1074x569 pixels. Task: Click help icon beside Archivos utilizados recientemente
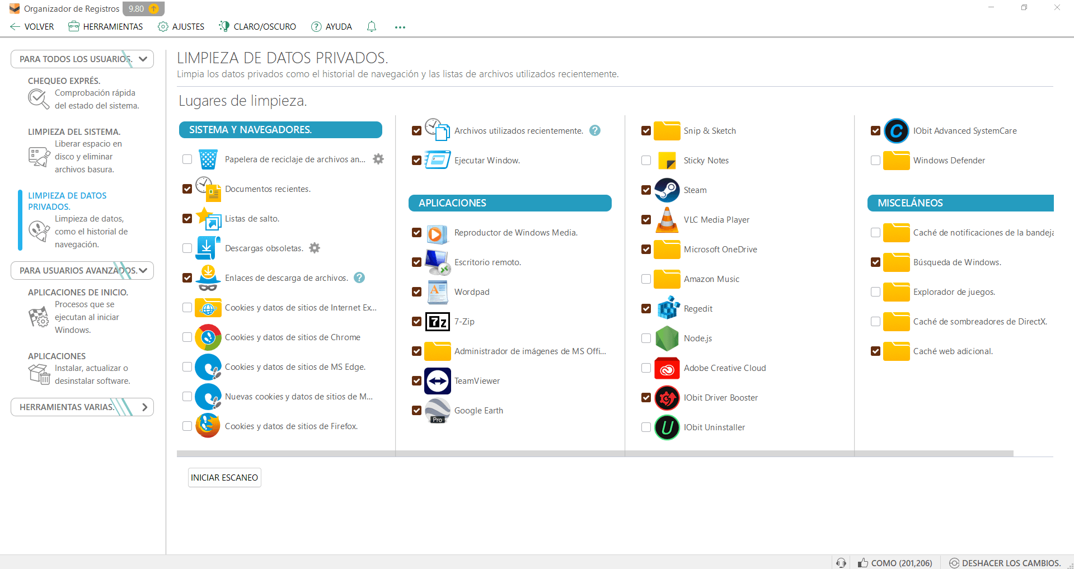click(x=595, y=130)
